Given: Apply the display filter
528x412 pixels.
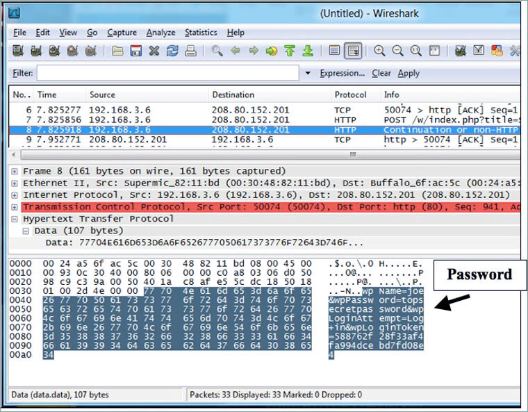Looking at the screenshot, I should click(409, 73).
